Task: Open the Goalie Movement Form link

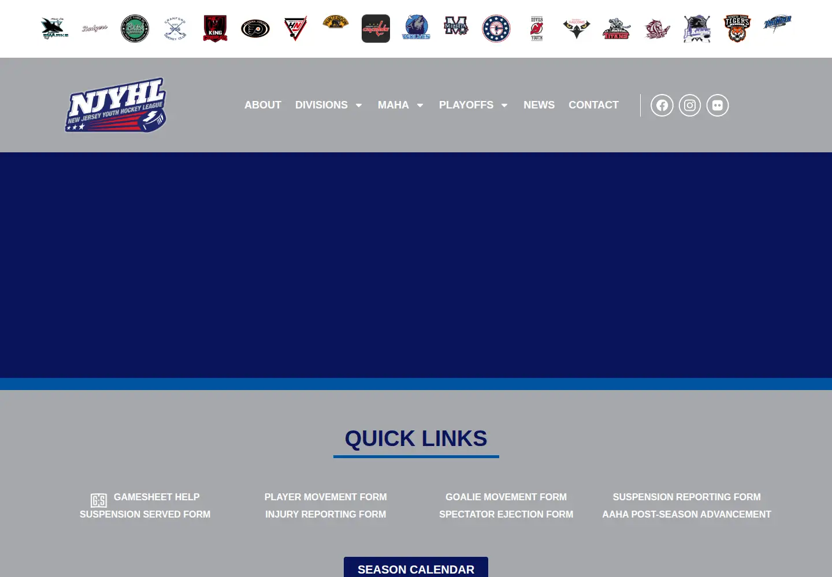Action: pos(506,497)
